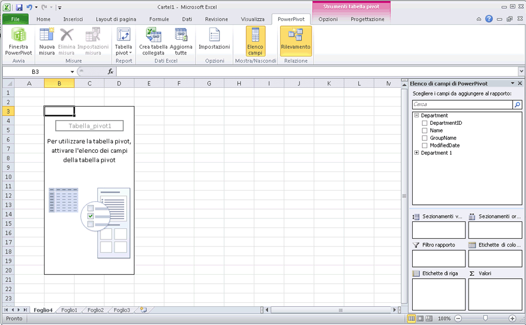The width and height of the screenshot is (526, 325).
Task: Select cell B3
Action: [59, 111]
